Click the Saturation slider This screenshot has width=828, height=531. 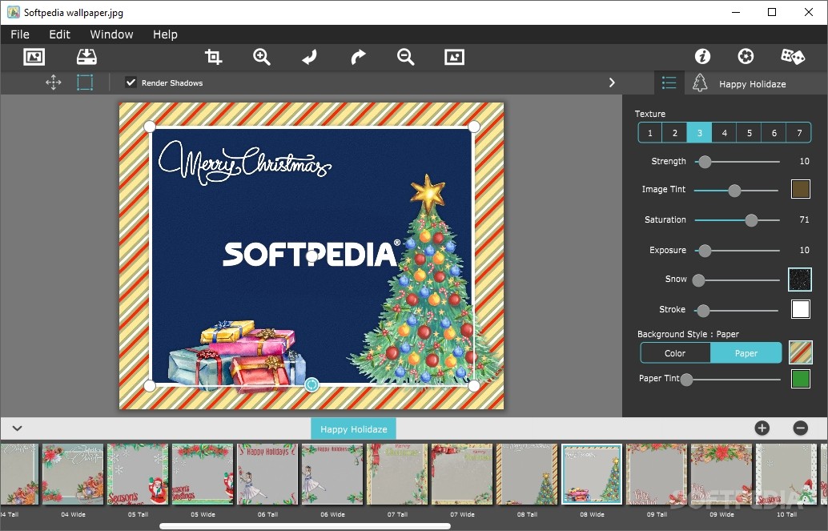tap(738, 219)
